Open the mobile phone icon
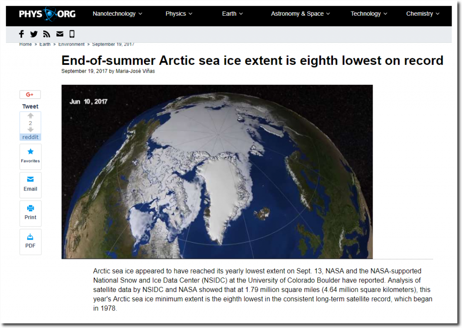Screen dimensions: 462x328 pos(72,34)
